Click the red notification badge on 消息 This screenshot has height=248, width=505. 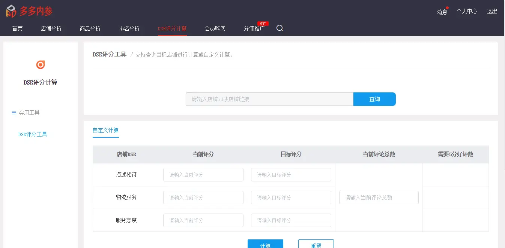pos(446,7)
